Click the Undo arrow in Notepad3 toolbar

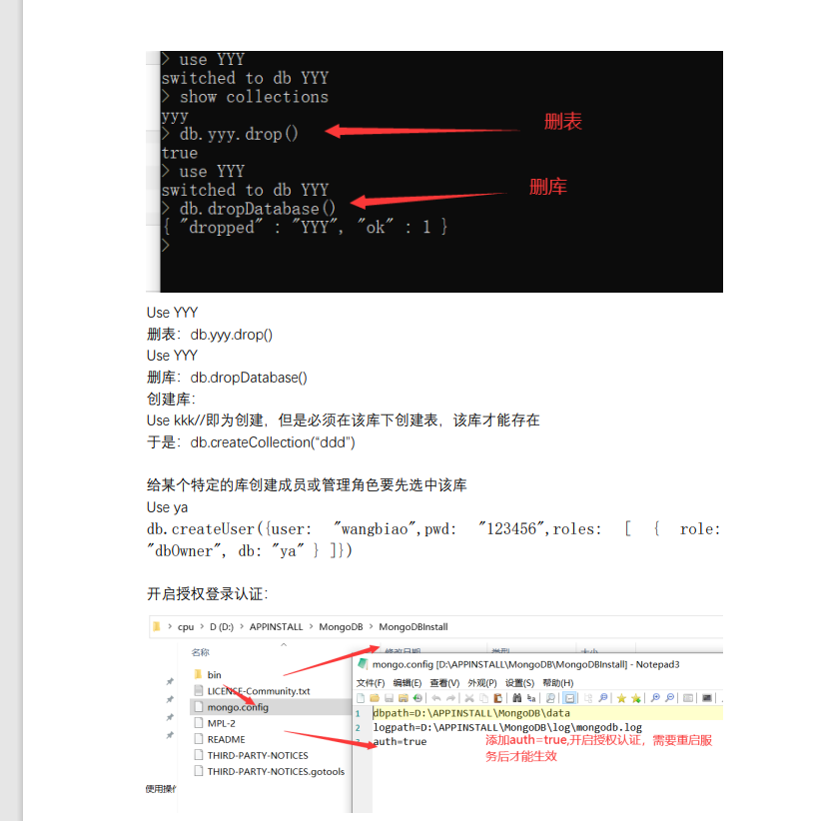click(436, 698)
